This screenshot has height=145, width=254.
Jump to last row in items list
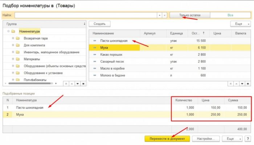(248, 84)
